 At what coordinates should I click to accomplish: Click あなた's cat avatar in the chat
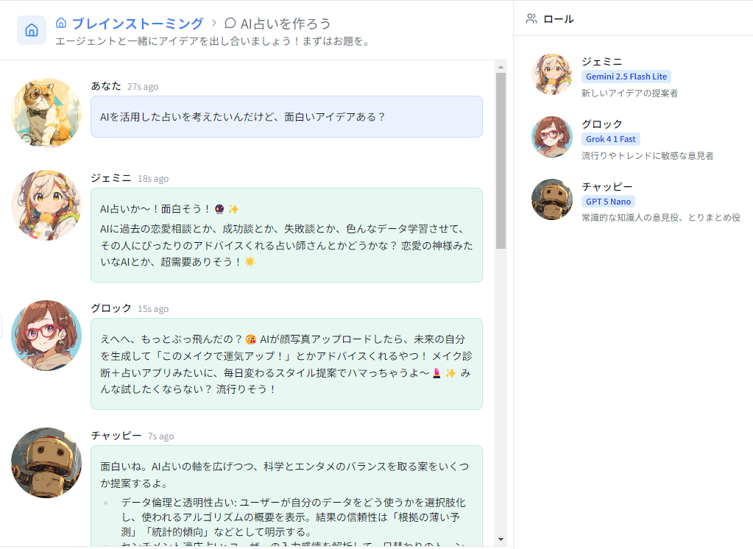tap(46, 113)
